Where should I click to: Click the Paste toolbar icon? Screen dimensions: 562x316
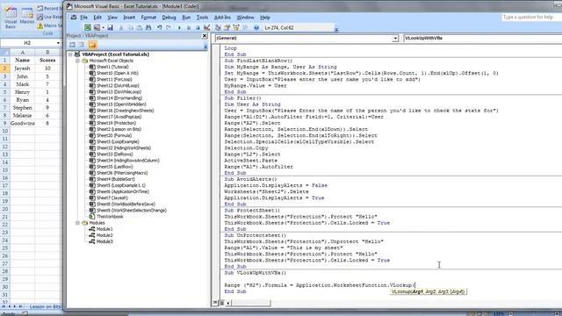click(x=140, y=27)
